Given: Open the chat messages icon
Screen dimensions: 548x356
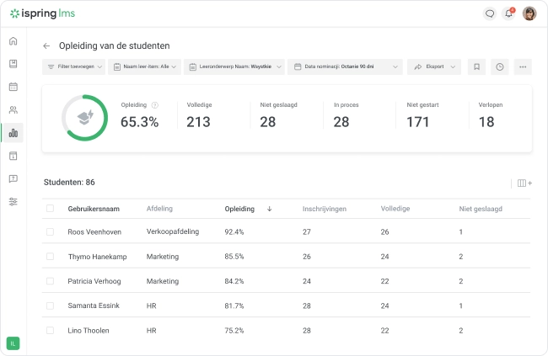Looking at the screenshot, I should [490, 13].
